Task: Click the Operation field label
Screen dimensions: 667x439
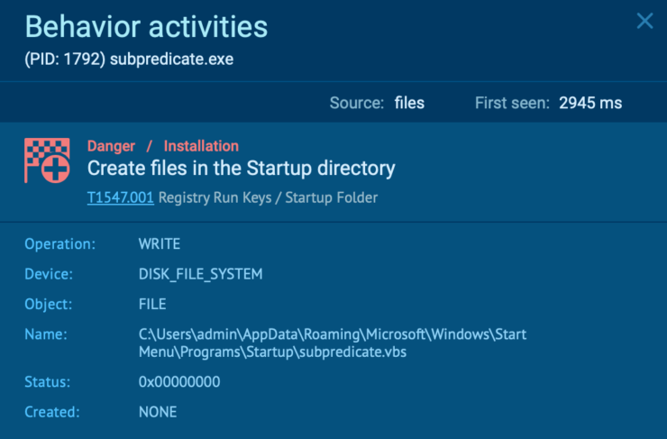Action: click(59, 244)
